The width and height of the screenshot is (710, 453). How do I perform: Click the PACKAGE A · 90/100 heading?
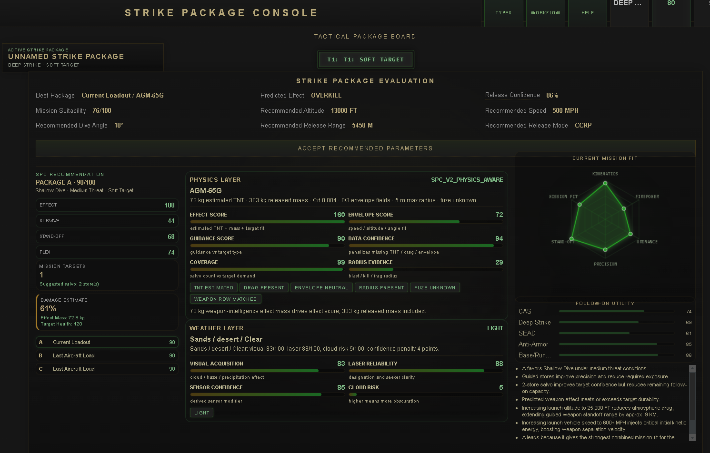tap(66, 182)
